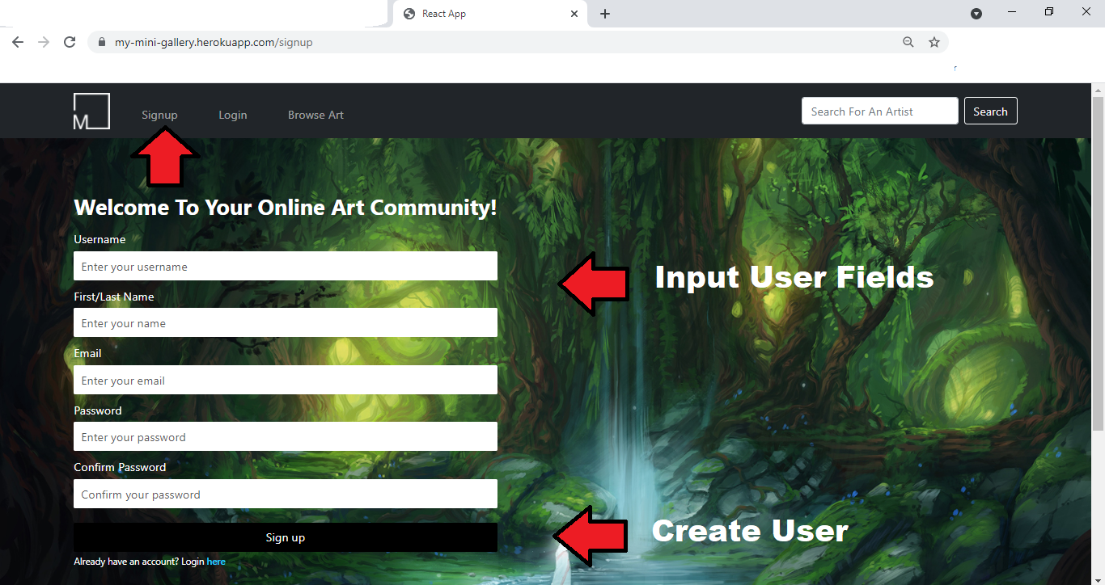Click the Password input field
Image resolution: width=1105 pixels, height=585 pixels.
coord(286,437)
